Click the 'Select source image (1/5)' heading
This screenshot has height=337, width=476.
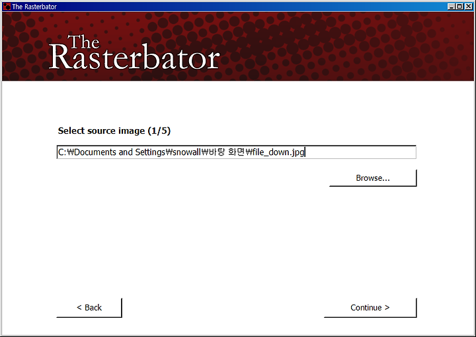point(114,131)
